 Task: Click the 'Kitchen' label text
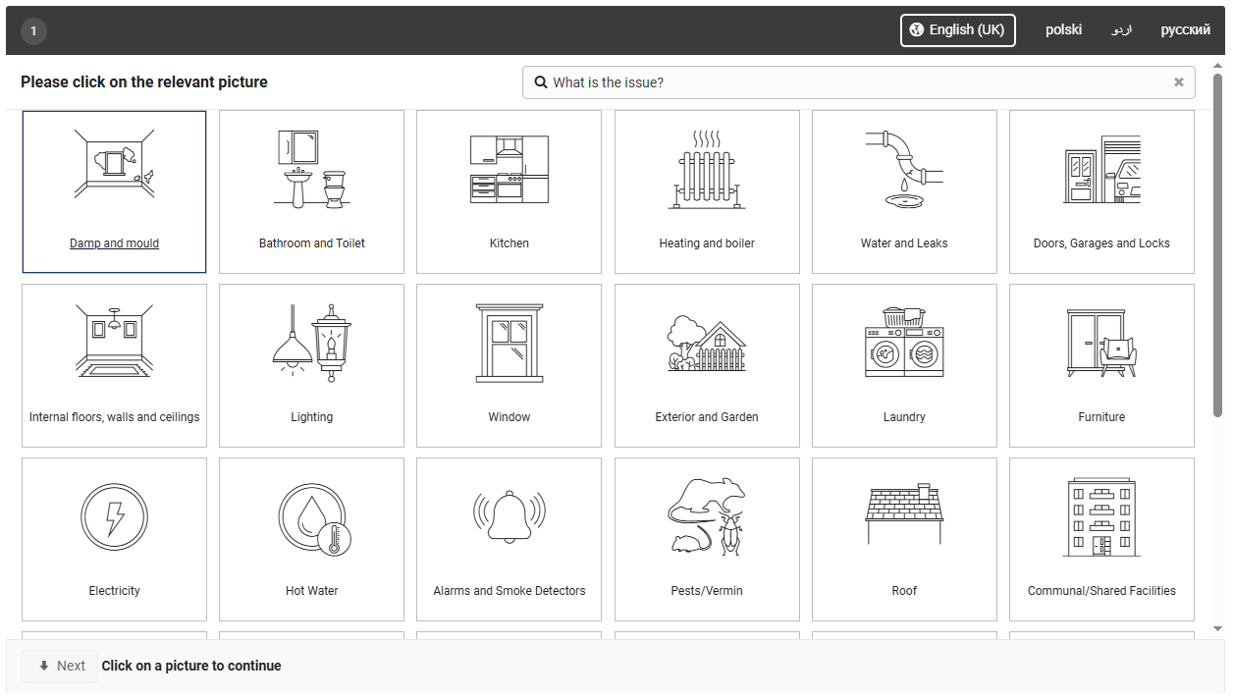pos(509,243)
